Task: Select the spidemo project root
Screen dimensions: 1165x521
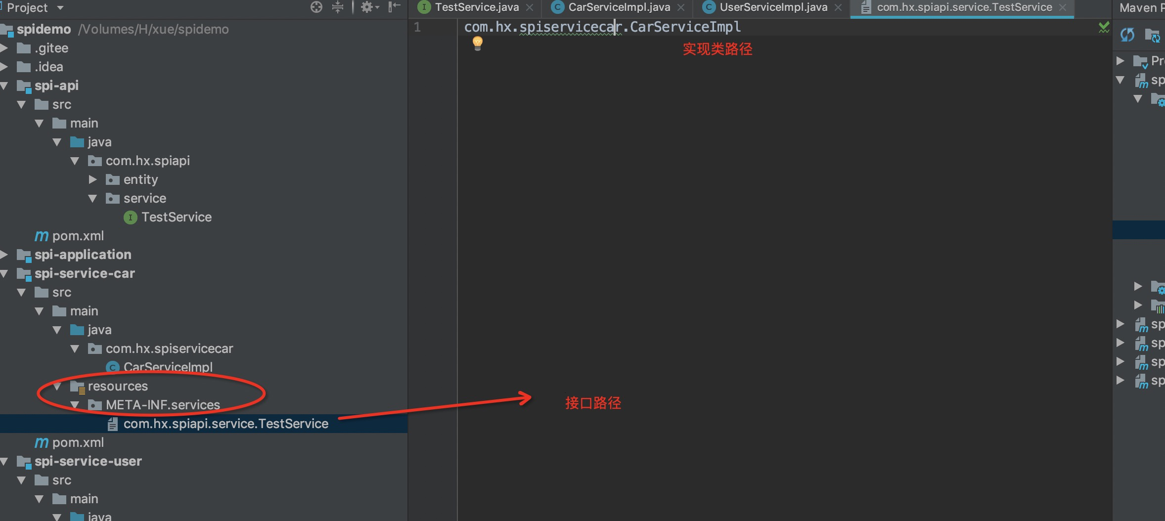Action: click(44, 29)
